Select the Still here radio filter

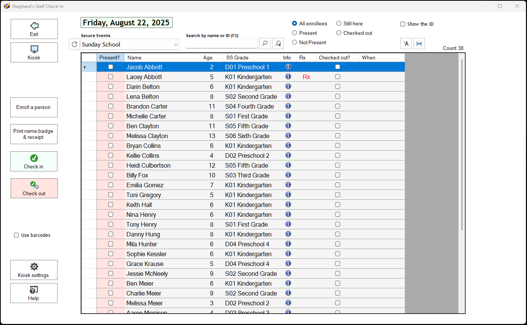[339, 23]
